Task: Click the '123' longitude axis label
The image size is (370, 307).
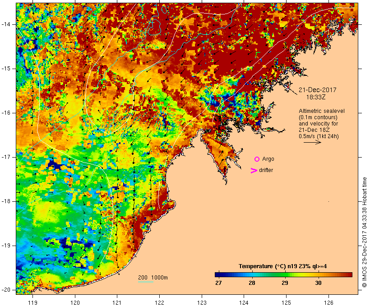Action: 202,303
